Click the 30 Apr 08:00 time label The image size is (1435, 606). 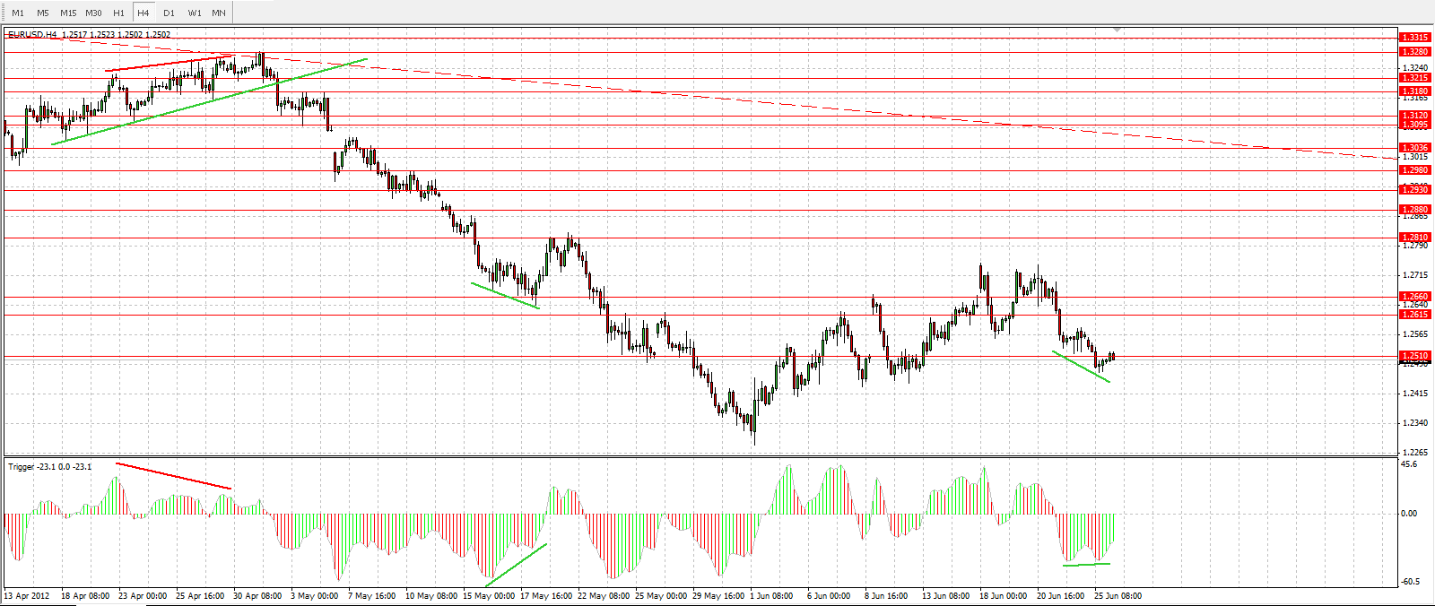257,595
